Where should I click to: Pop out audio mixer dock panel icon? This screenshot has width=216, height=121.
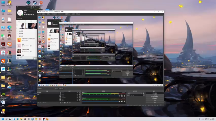point(126,91)
